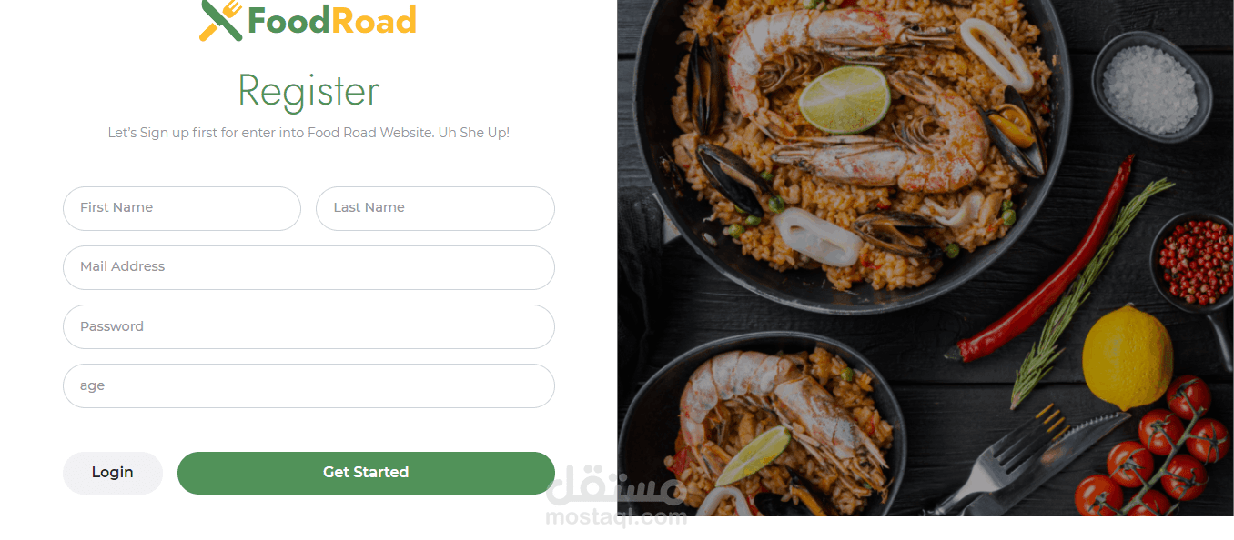
Task: Click the FoodRoad logo text
Action: click(x=332, y=20)
